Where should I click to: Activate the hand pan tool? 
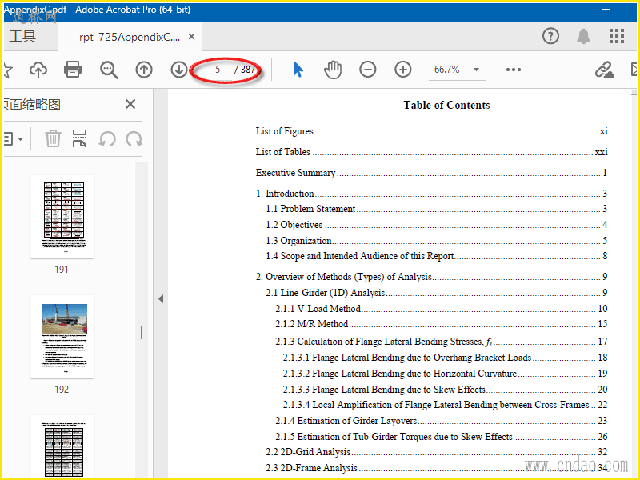point(333,70)
